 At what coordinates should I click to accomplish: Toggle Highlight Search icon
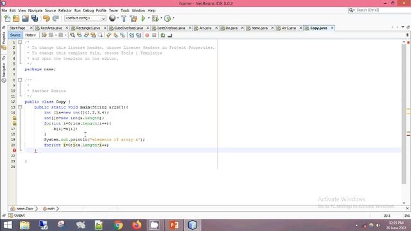(93, 35)
